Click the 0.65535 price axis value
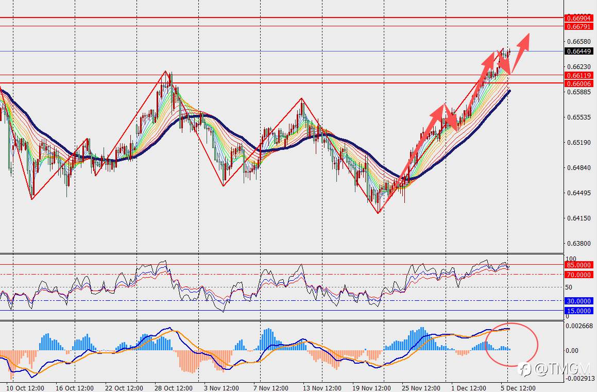 (579, 117)
